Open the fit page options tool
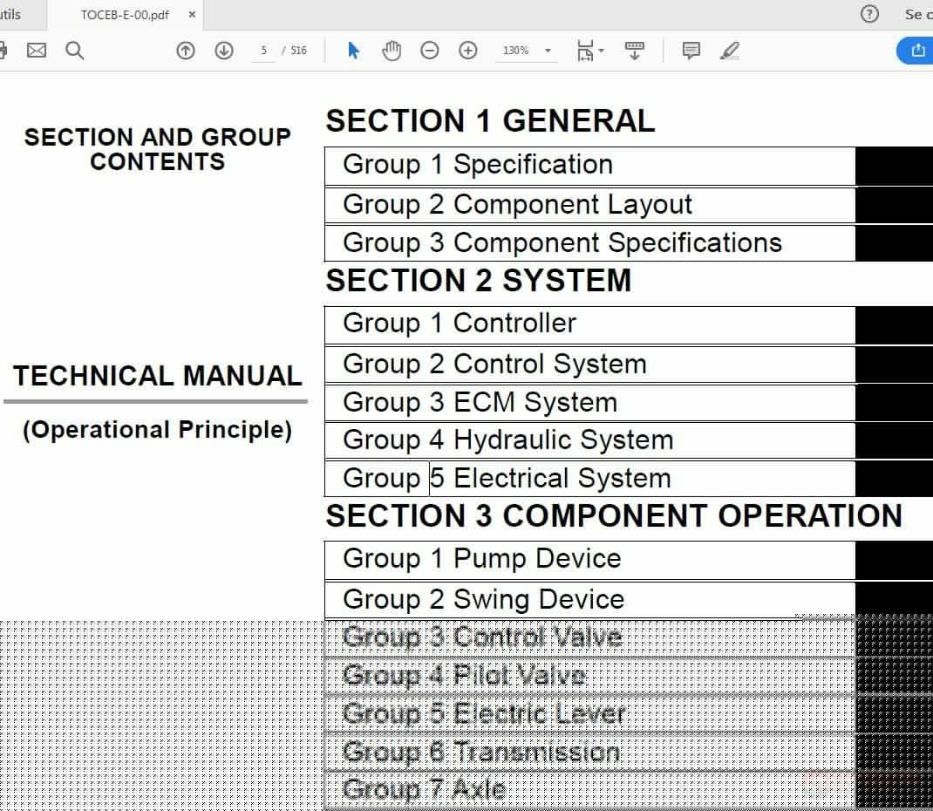The height and width of the screenshot is (811, 933). [585, 51]
